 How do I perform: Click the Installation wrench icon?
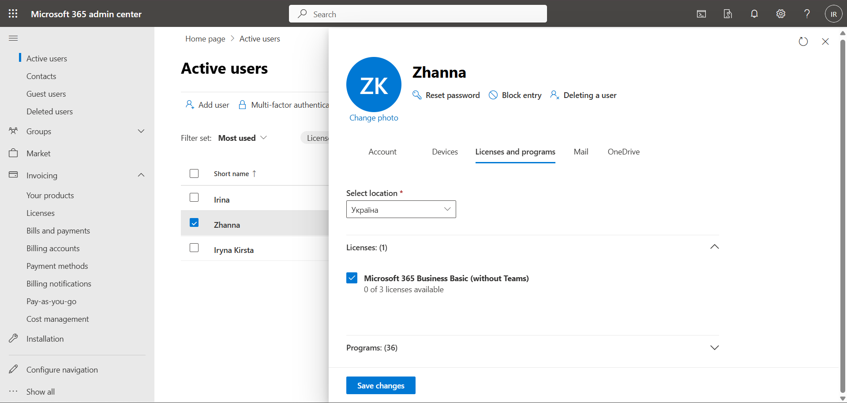[13, 338]
